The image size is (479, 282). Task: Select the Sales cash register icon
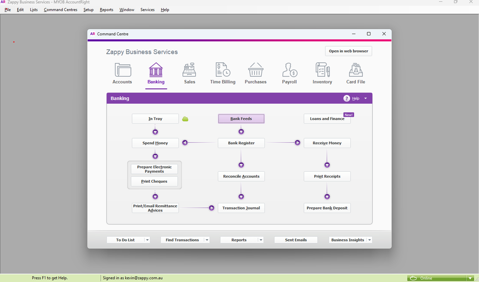coord(189,70)
